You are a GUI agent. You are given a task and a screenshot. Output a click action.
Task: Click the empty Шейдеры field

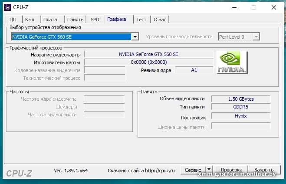click(104, 107)
